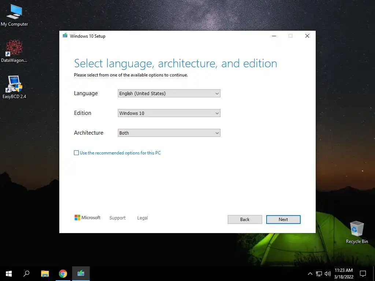
Task: Open the Support link
Action: tap(118, 218)
